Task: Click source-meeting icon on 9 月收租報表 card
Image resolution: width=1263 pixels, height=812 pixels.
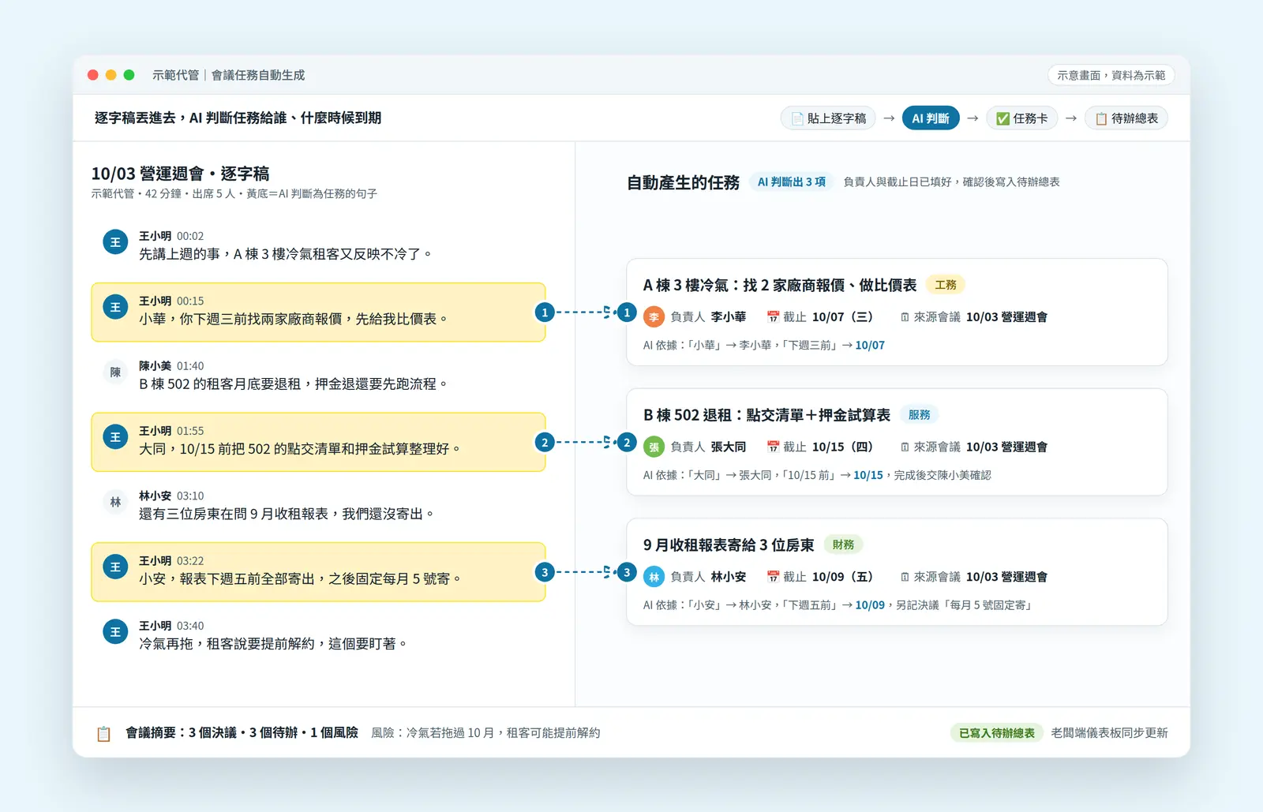Action: click(905, 577)
